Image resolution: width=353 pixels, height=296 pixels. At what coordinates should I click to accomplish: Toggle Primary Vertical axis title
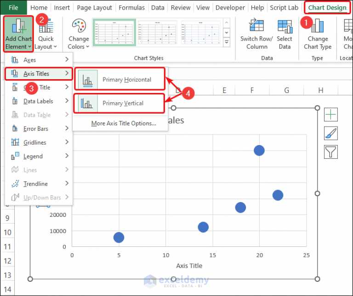pos(120,103)
